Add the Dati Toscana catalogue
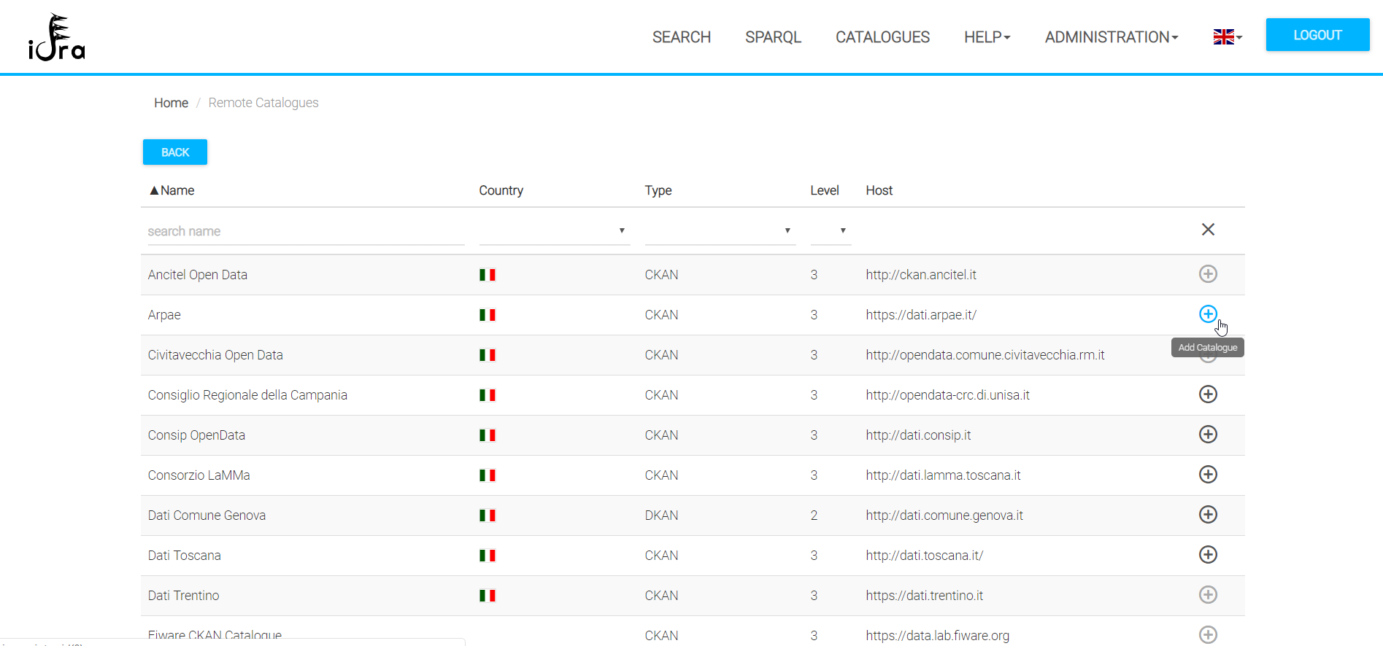 1208,555
